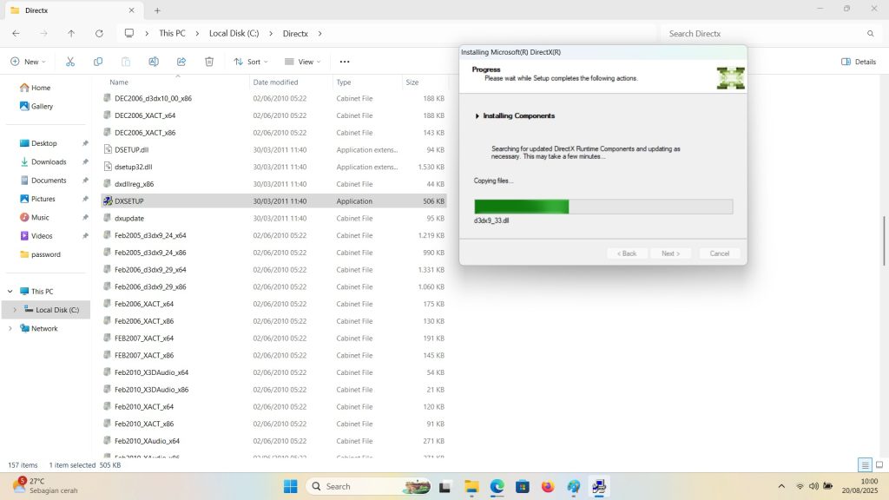
Task: Click Local Disk (C:) in the address bar
Action: coord(234,34)
